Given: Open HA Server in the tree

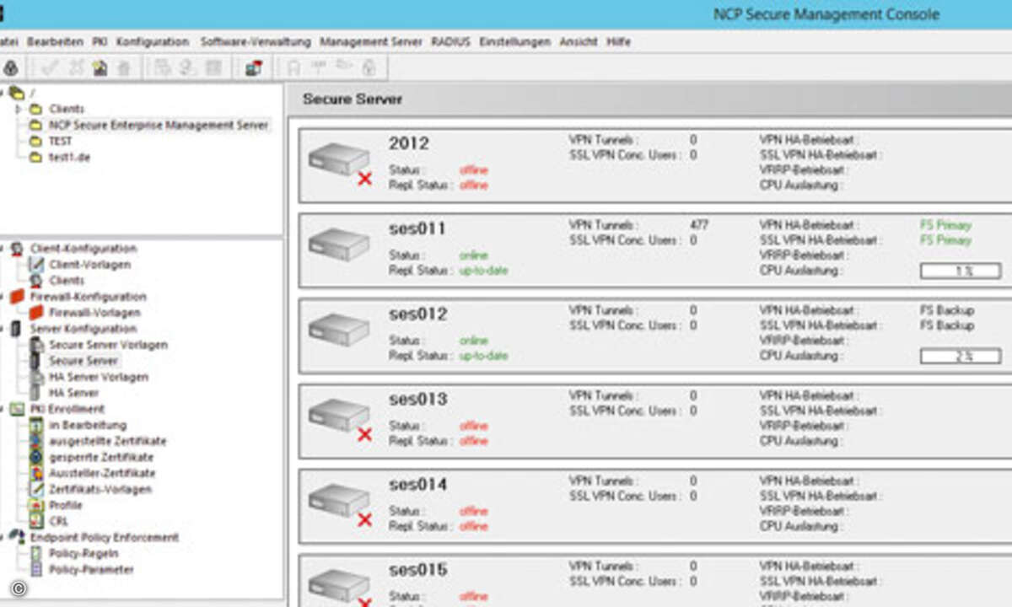Looking at the screenshot, I should 74,393.
